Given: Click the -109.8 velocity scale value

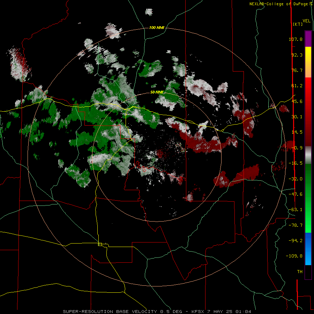Looking at the screenshot, I should coord(294,256).
